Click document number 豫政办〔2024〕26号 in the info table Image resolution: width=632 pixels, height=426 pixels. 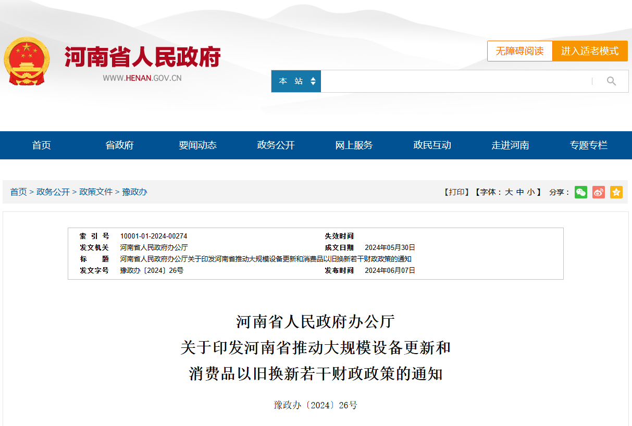coord(152,270)
